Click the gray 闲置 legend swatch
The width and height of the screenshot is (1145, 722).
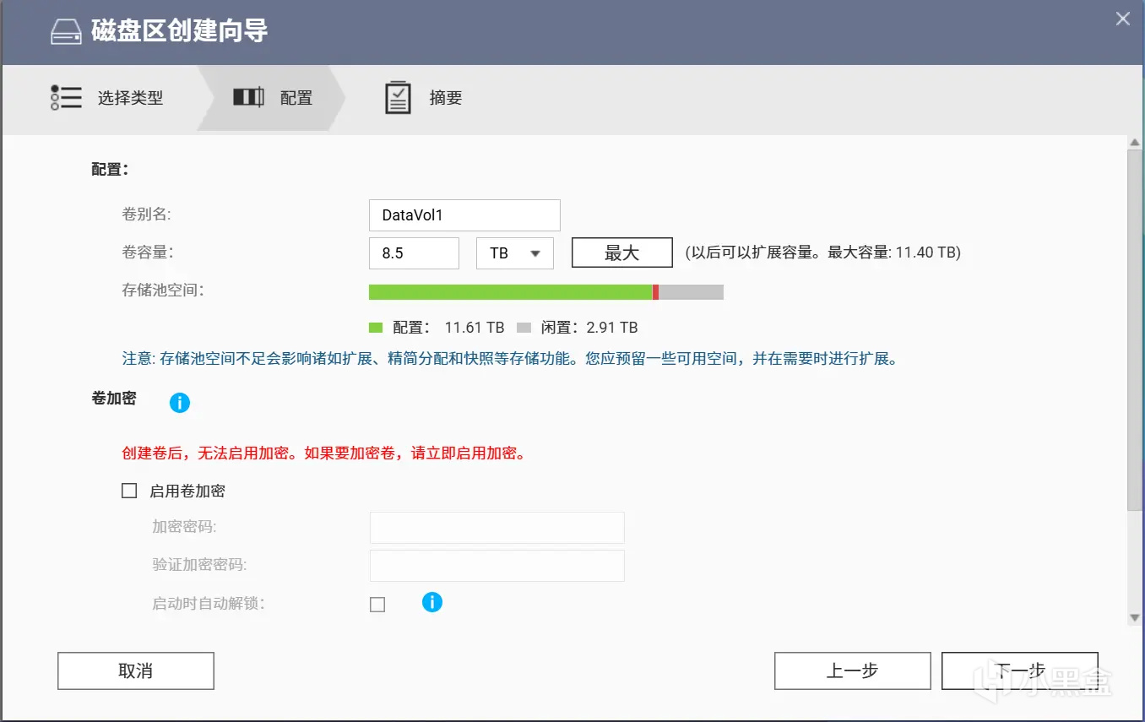click(x=524, y=328)
